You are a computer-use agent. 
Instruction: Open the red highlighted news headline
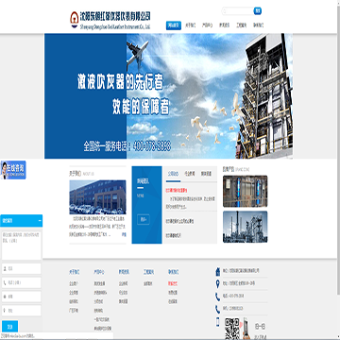point(177,190)
